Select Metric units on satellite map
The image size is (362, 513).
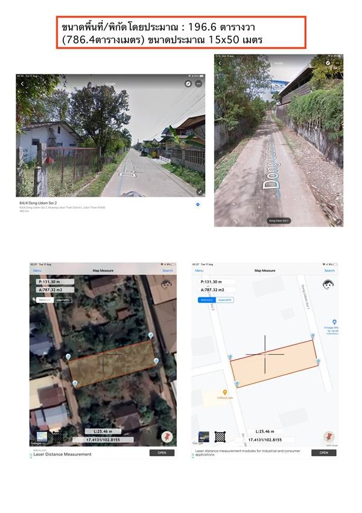click(x=44, y=300)
